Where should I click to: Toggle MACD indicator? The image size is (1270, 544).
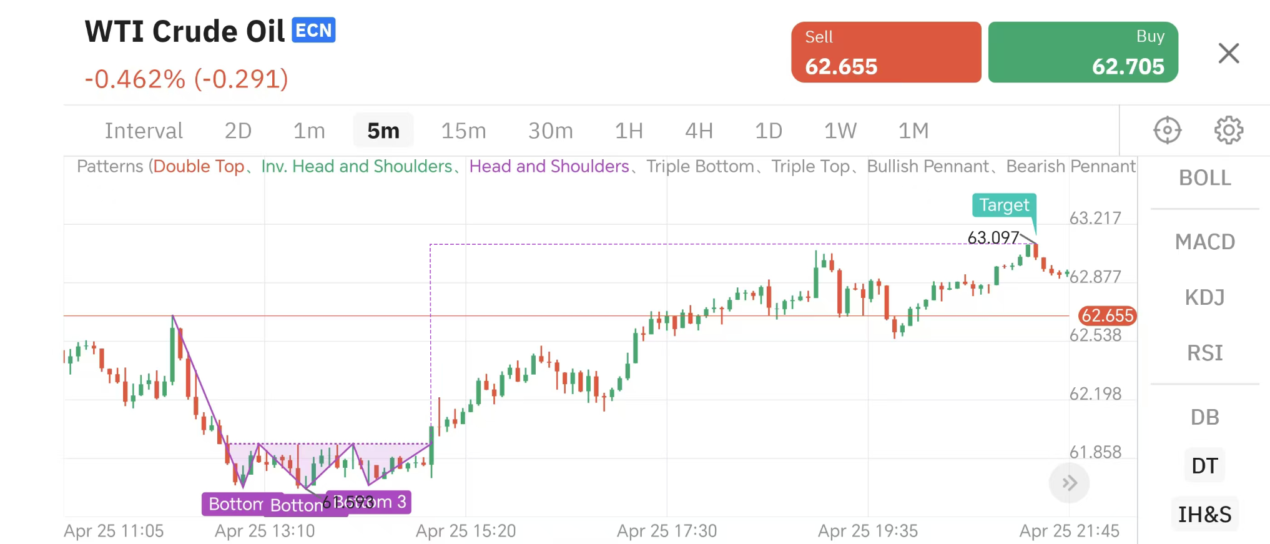pos(1204,242)
